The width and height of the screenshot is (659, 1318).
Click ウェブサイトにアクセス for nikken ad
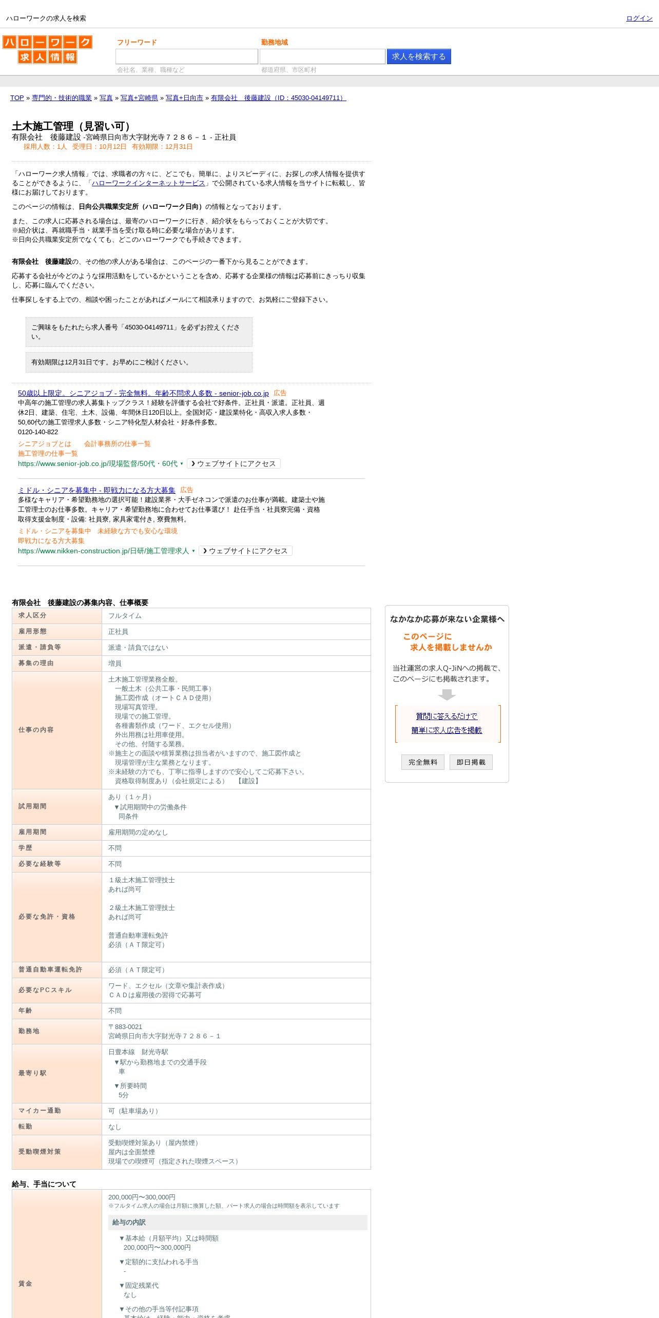[245, 551]
